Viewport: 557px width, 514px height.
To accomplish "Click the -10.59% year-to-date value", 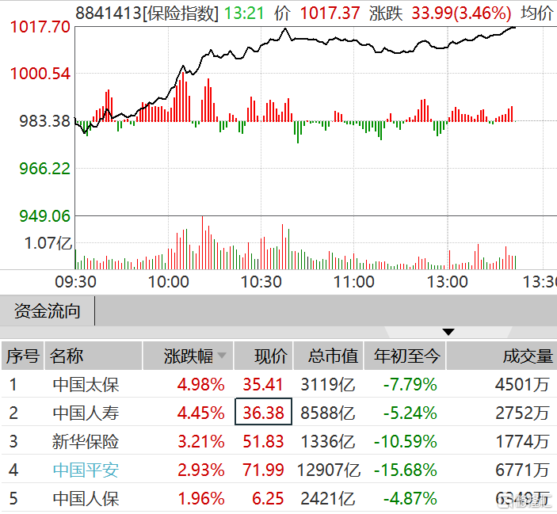I will point(406,442).
